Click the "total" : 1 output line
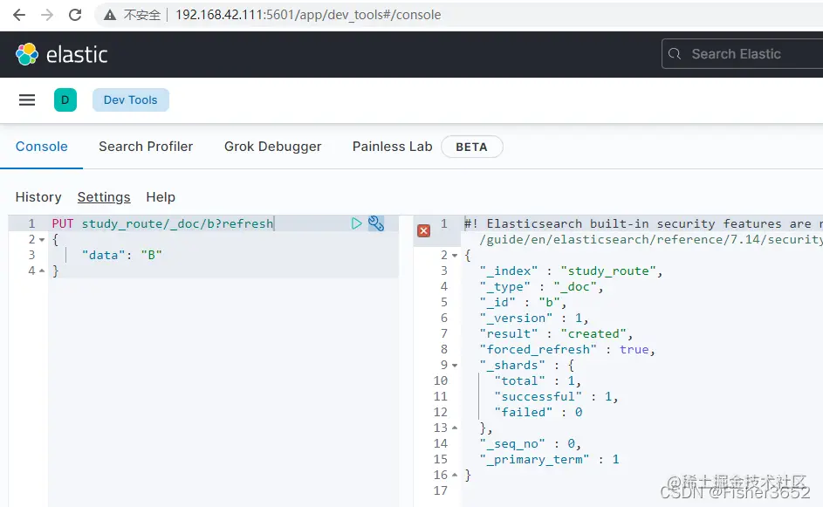The width and height of the screenshot is (823, 507). (x=538, y=381)
